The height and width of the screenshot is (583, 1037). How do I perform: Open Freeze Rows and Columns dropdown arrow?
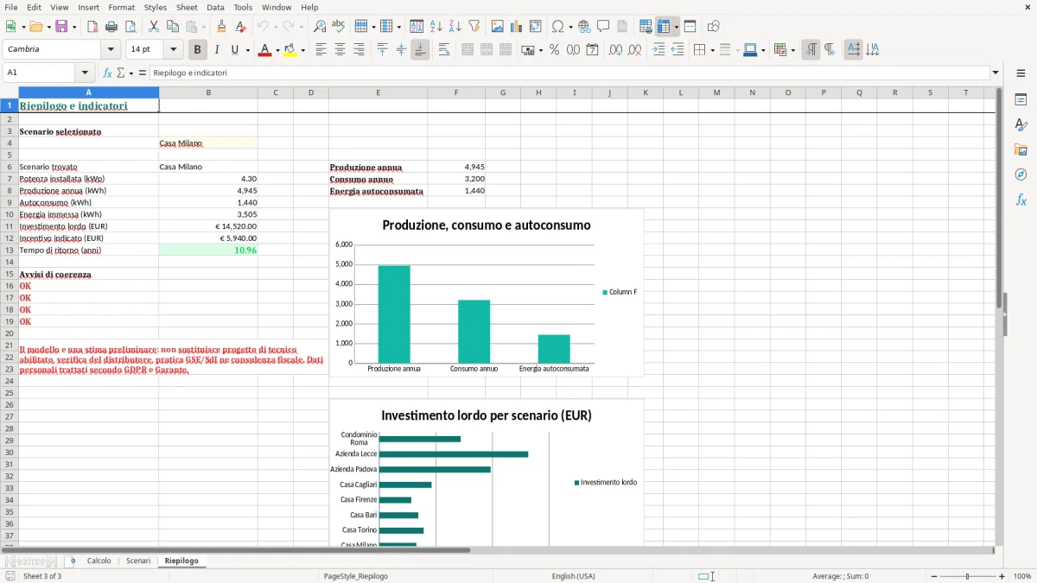tap(677, 27)
